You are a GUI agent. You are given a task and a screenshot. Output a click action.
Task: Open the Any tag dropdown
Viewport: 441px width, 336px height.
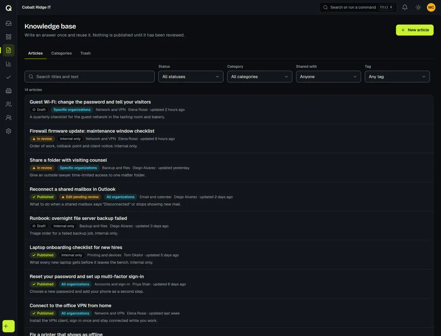[x=397, y=76]
